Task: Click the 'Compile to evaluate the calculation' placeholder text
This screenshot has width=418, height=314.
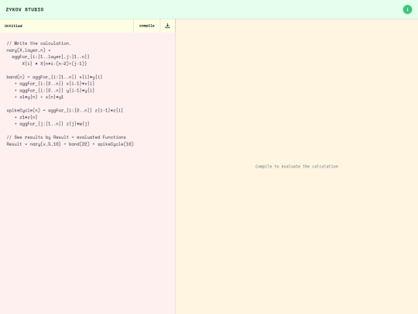Action: [296, 167]
